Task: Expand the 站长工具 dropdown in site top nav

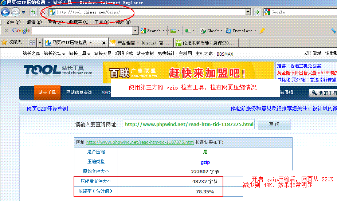Action: pos(79,54)
